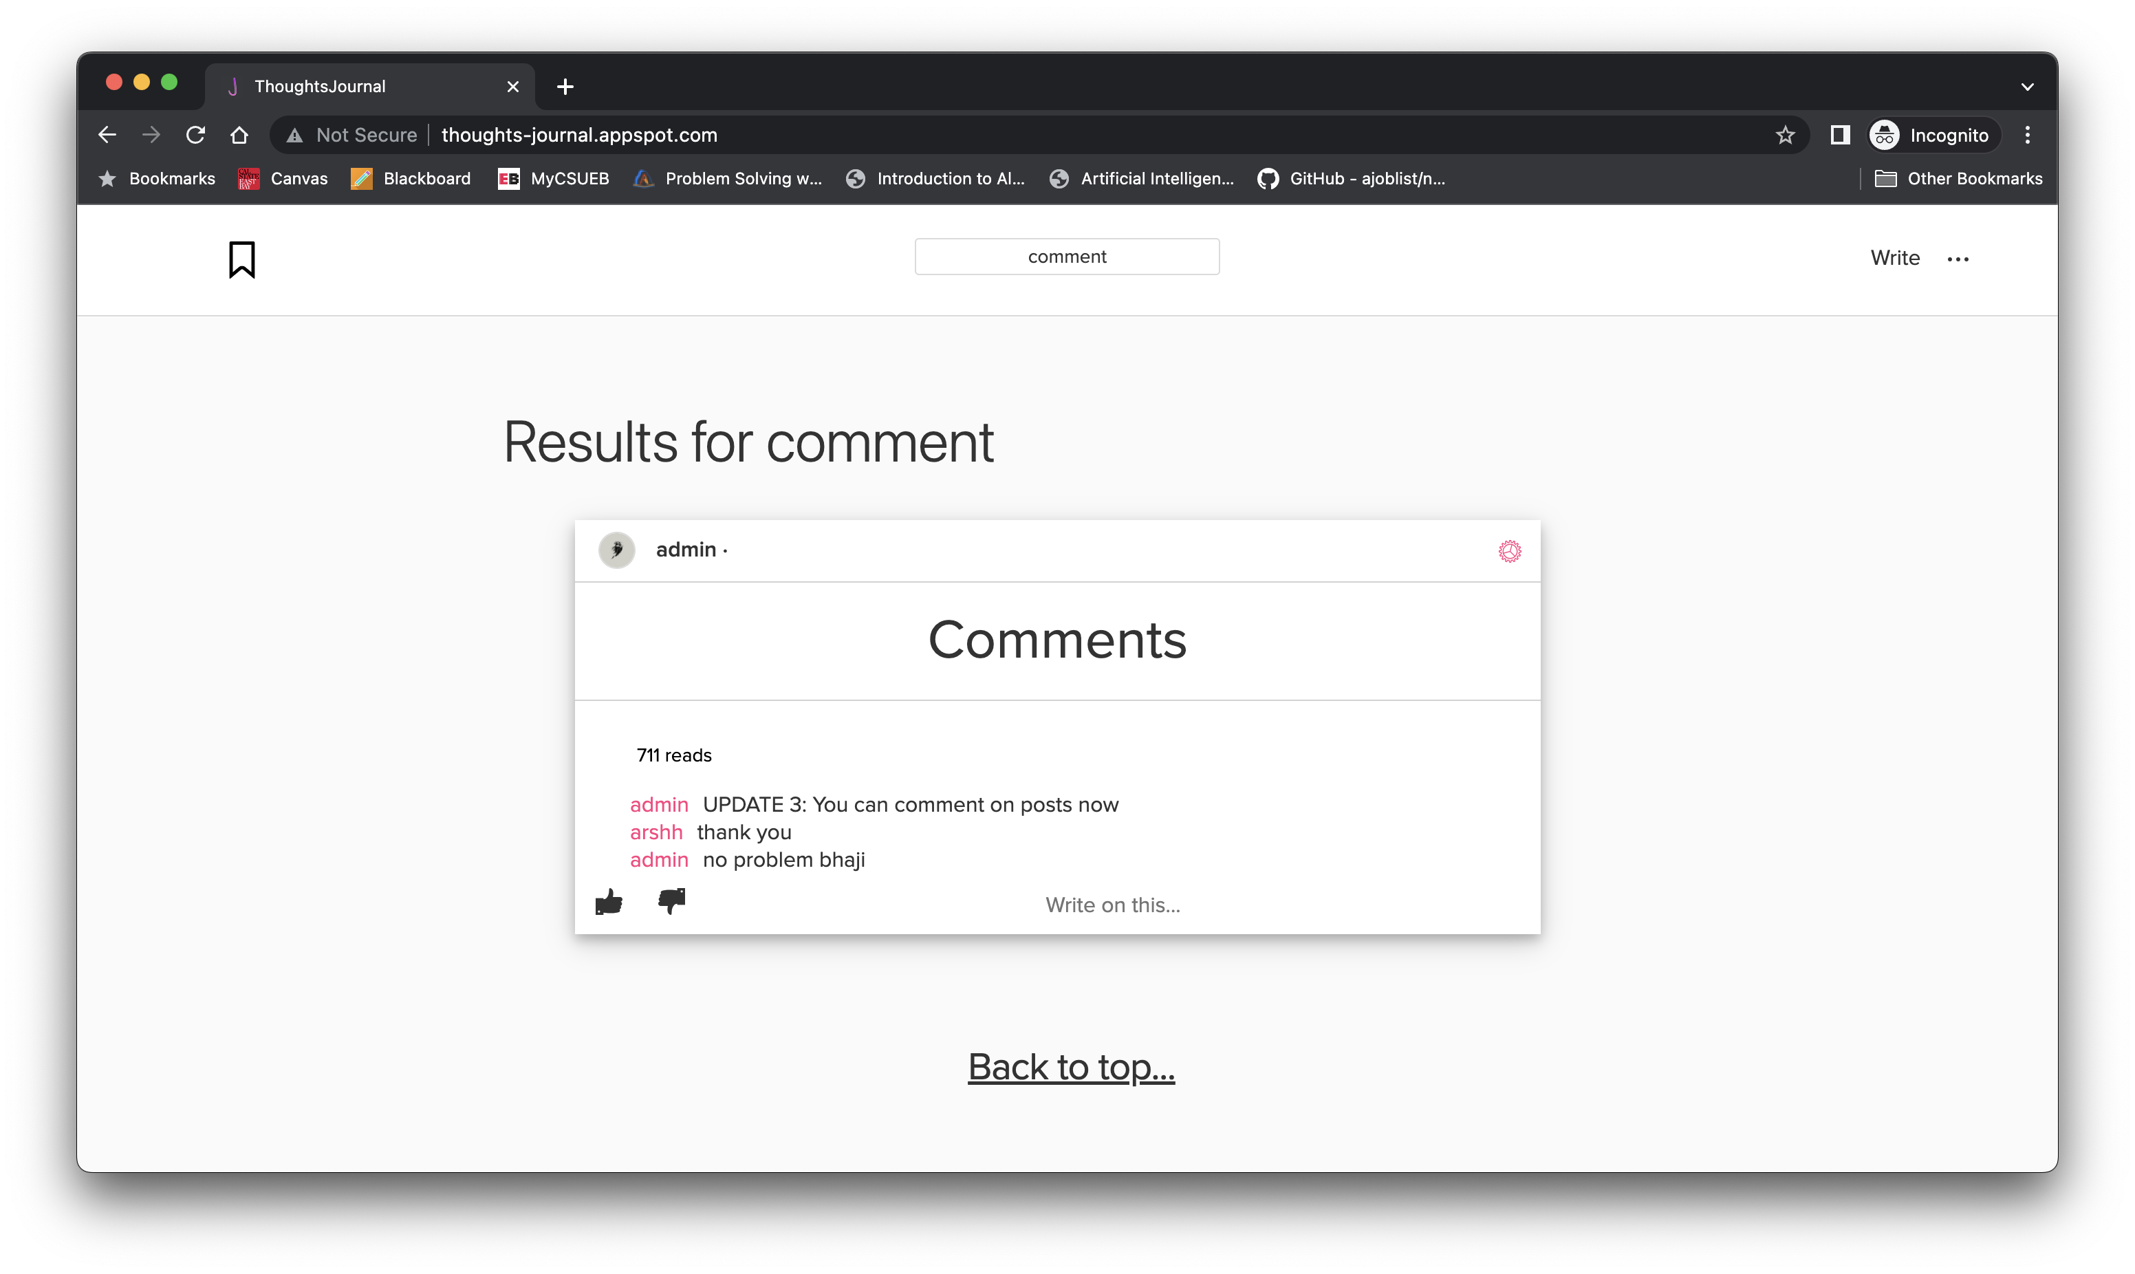Open the Canvas bookmark

tap(283, 179)
